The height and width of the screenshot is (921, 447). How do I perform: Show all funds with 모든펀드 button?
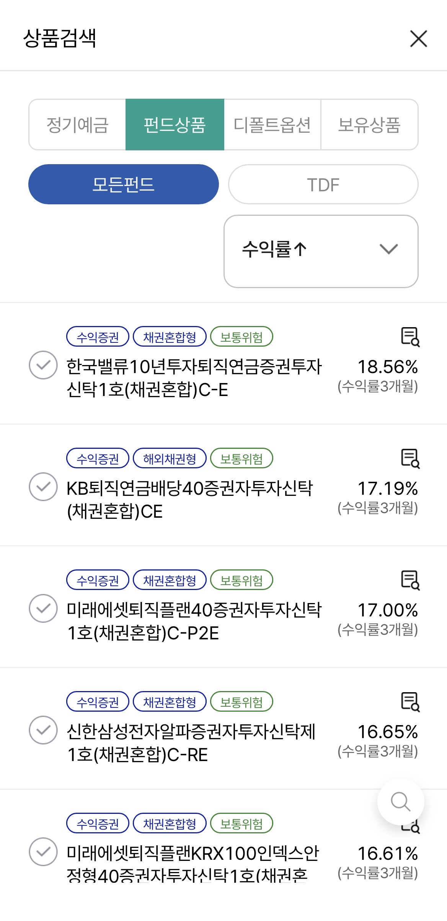[123, 184]
